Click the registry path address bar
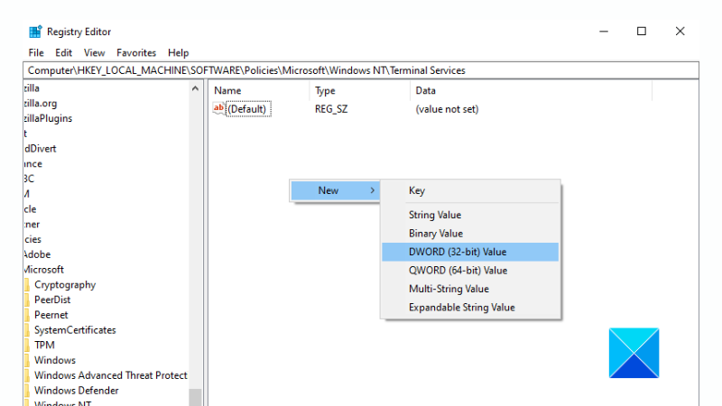The height and width of the screenshot is (406, 722). coord(361,70)
